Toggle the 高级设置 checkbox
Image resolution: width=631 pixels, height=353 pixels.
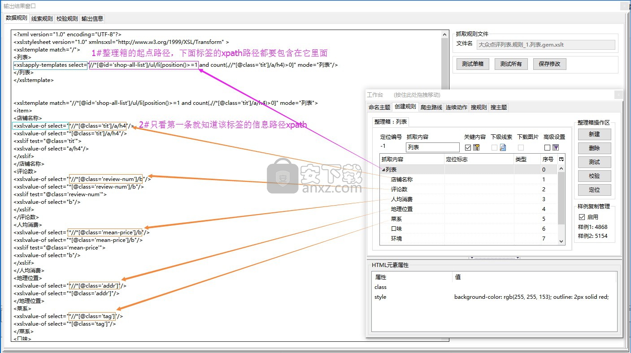click(x=547, y=147)
